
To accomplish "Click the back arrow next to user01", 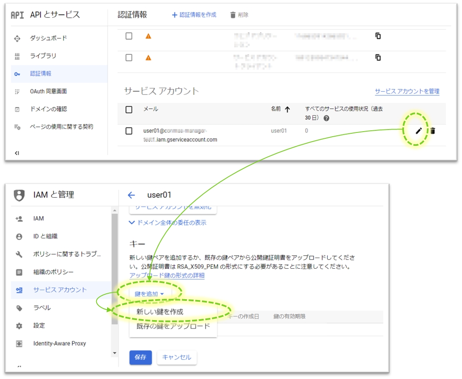I will (131, 195).
